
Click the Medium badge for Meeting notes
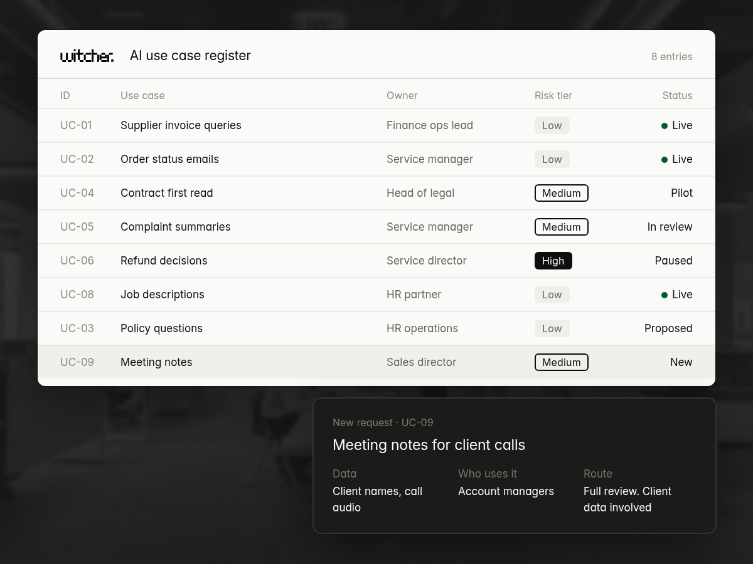562,362
